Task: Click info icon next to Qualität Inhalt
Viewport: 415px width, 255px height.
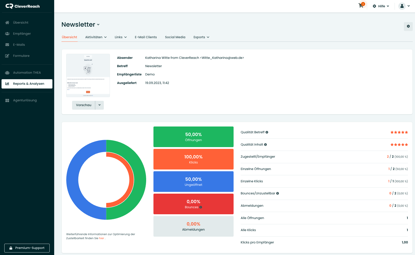Action: pos(265,145)
